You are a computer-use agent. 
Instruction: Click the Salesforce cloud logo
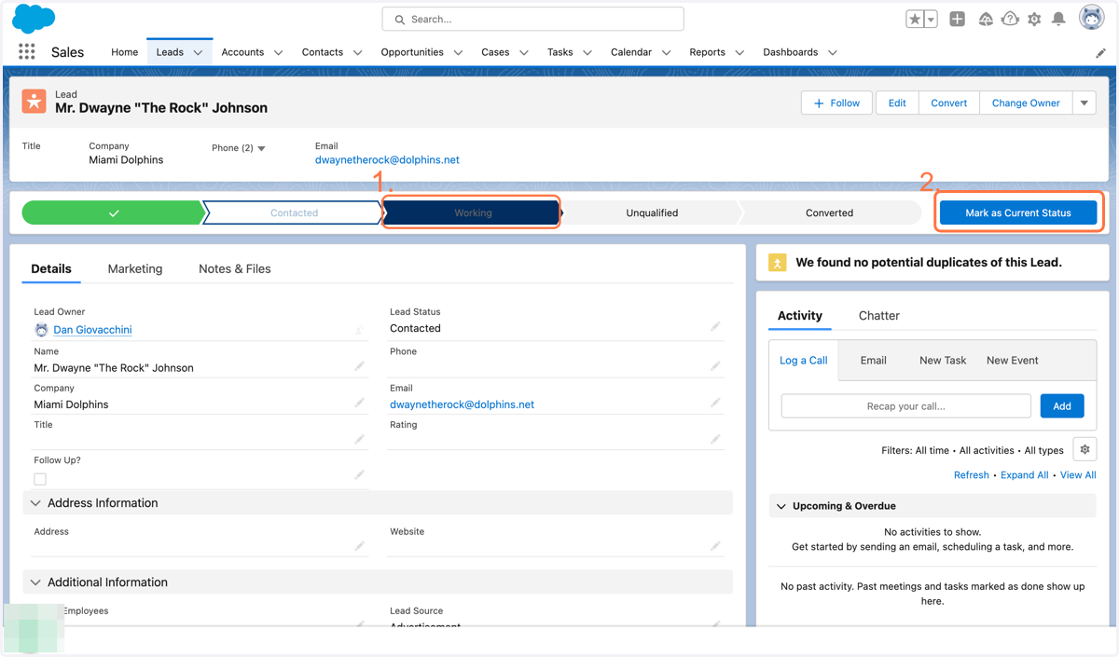coord(34,18)
